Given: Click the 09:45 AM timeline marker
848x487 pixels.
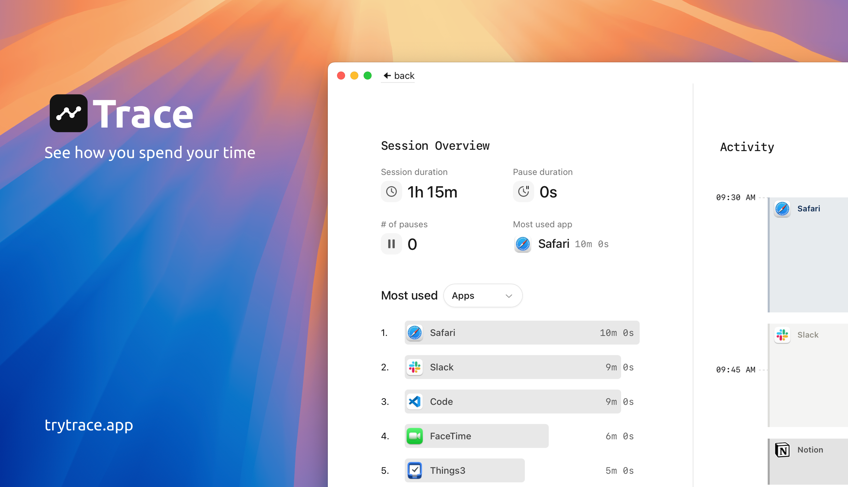Looking at the screenshot, I should point(736,370).
